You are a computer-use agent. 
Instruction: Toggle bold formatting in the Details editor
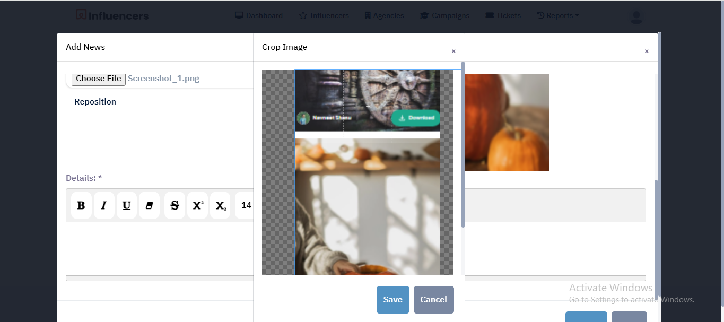point(81,205)
